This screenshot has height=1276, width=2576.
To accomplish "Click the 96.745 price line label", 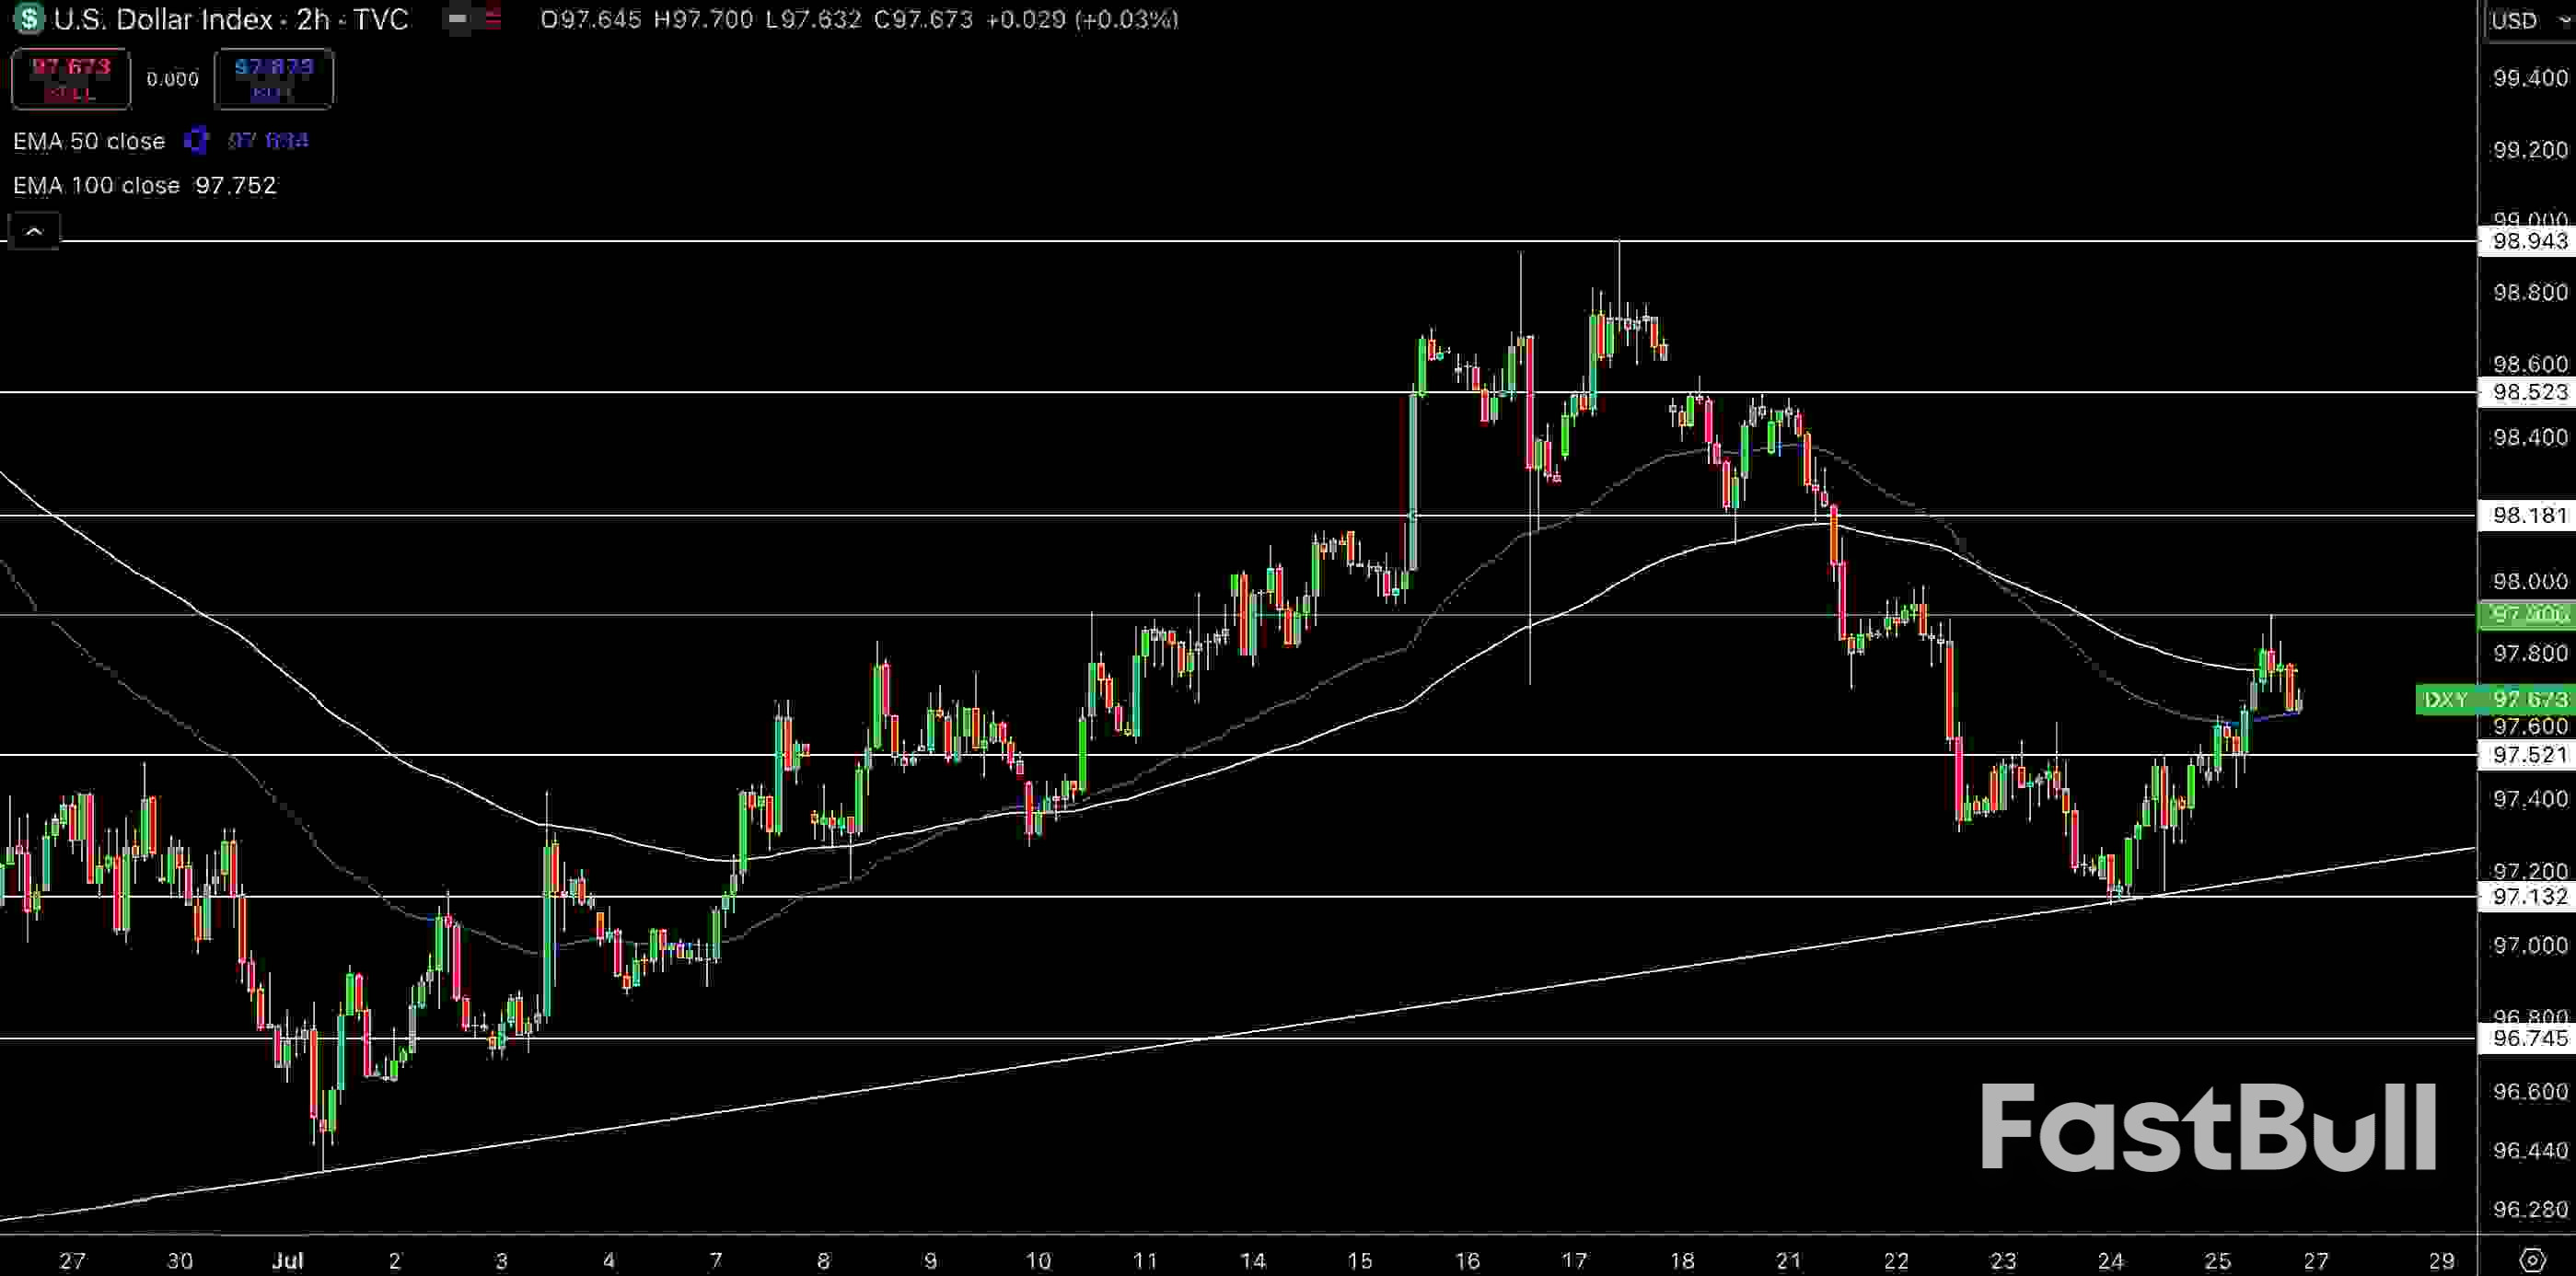I will click(x=2528, y=1038).
